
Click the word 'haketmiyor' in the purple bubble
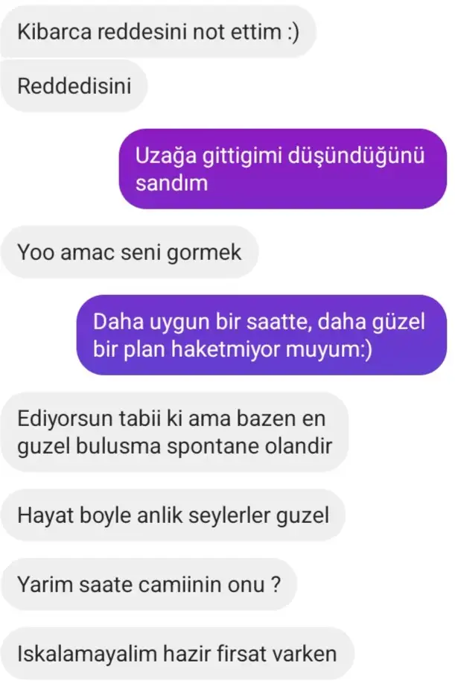pos(226,349)
